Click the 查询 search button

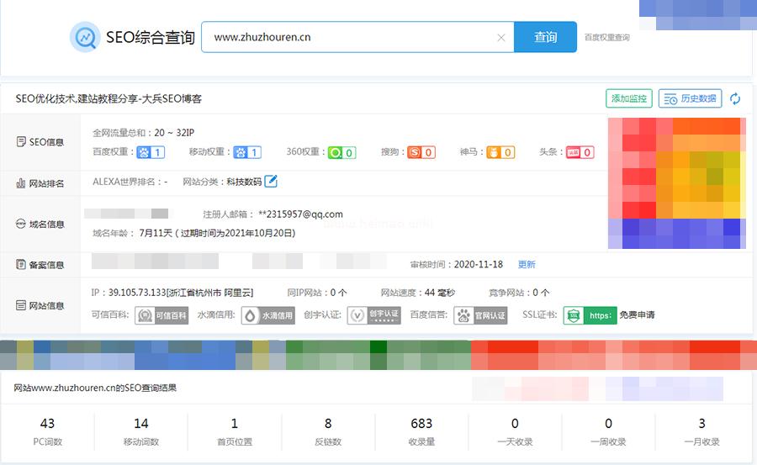(545, 38)
